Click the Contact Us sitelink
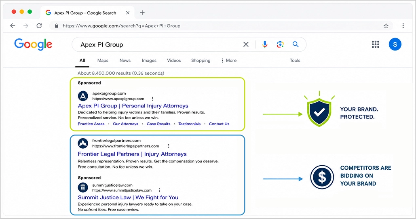Screen dimensions: 416x219 219,124
